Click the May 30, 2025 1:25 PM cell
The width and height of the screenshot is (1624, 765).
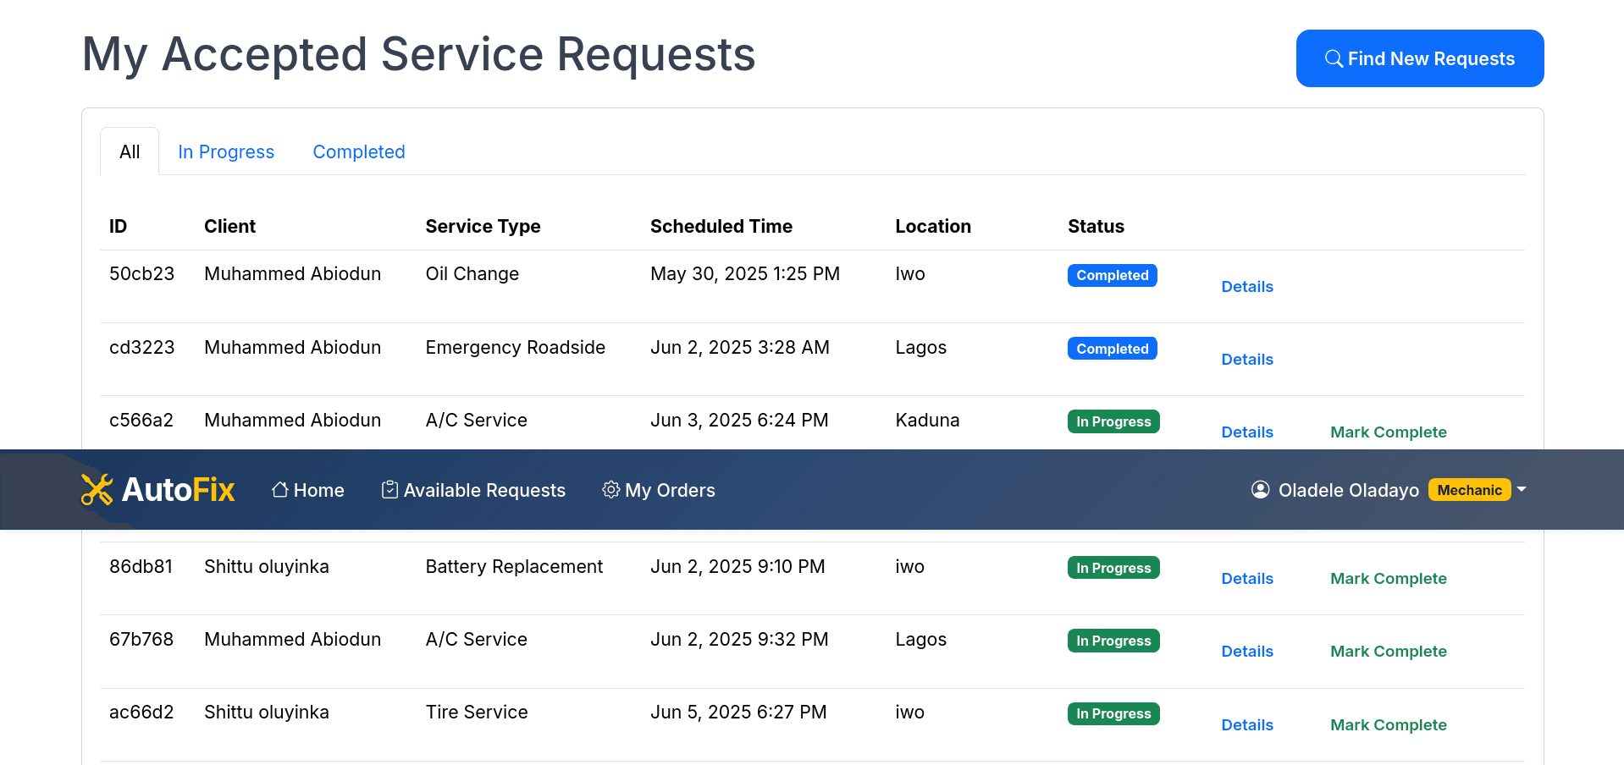(x=745, y=274)
